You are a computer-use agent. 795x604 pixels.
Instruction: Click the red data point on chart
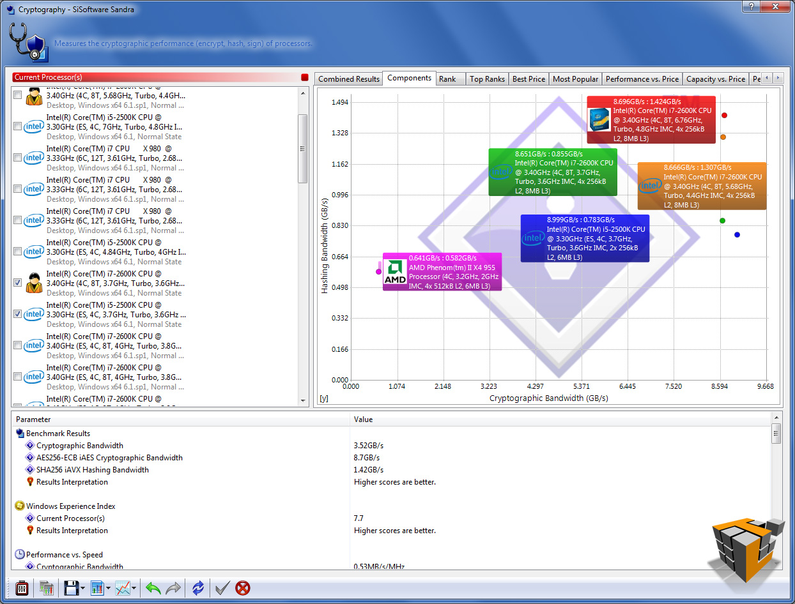(x=724, y=116)
